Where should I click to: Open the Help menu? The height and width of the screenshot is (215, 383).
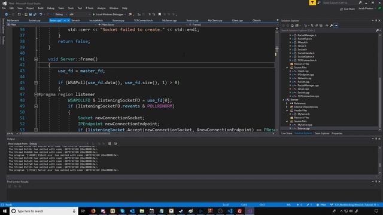[x=124, y=8]
